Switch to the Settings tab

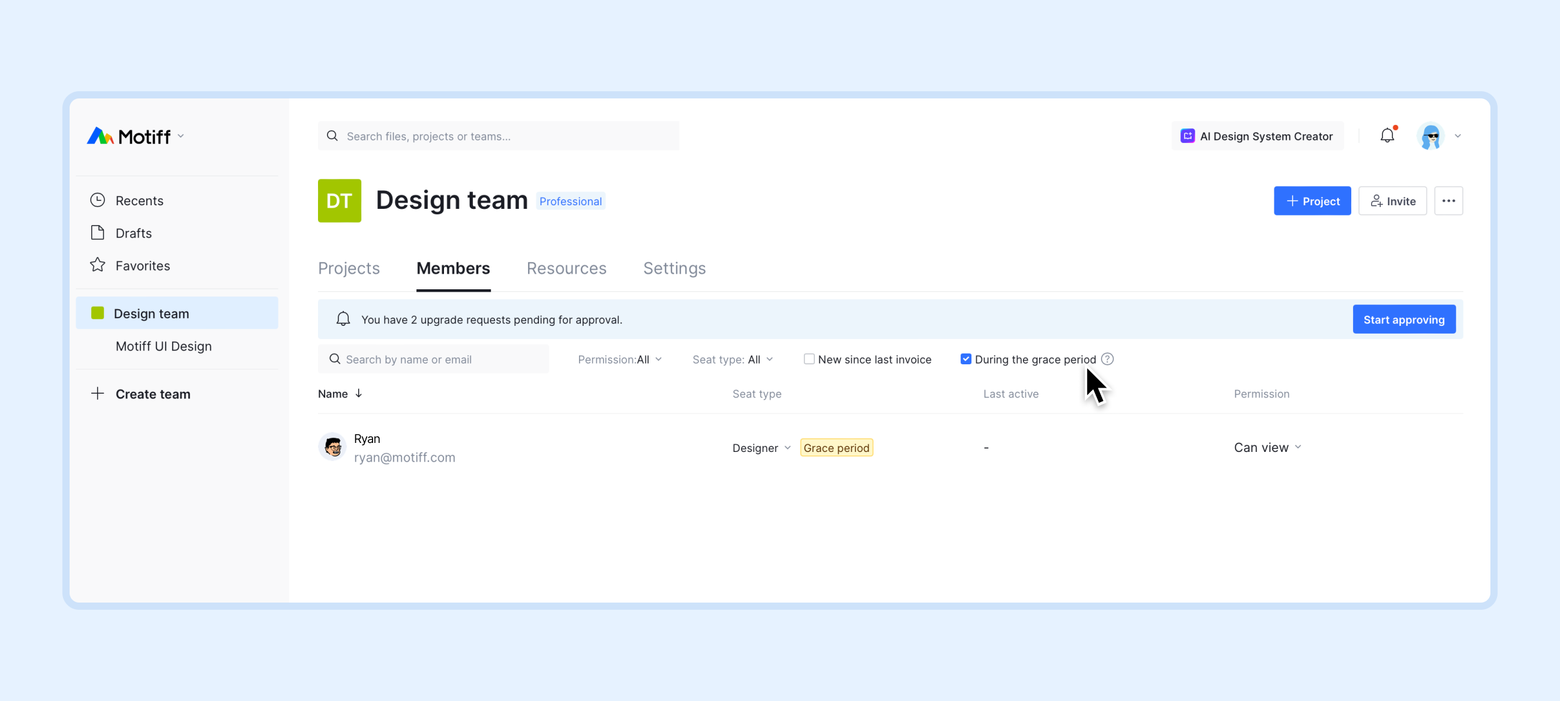(674, 268)
